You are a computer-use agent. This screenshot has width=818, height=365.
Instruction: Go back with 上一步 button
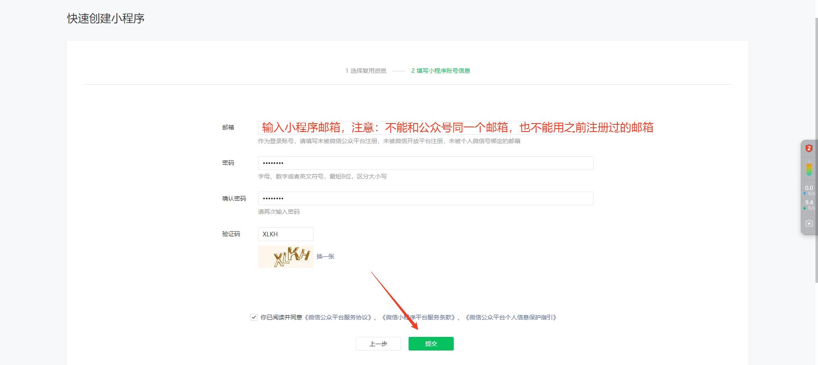click(x=378, y=344)
